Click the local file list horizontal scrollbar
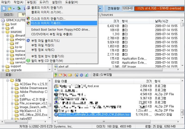This screenshot has width=185, height=129. (104, 121)
